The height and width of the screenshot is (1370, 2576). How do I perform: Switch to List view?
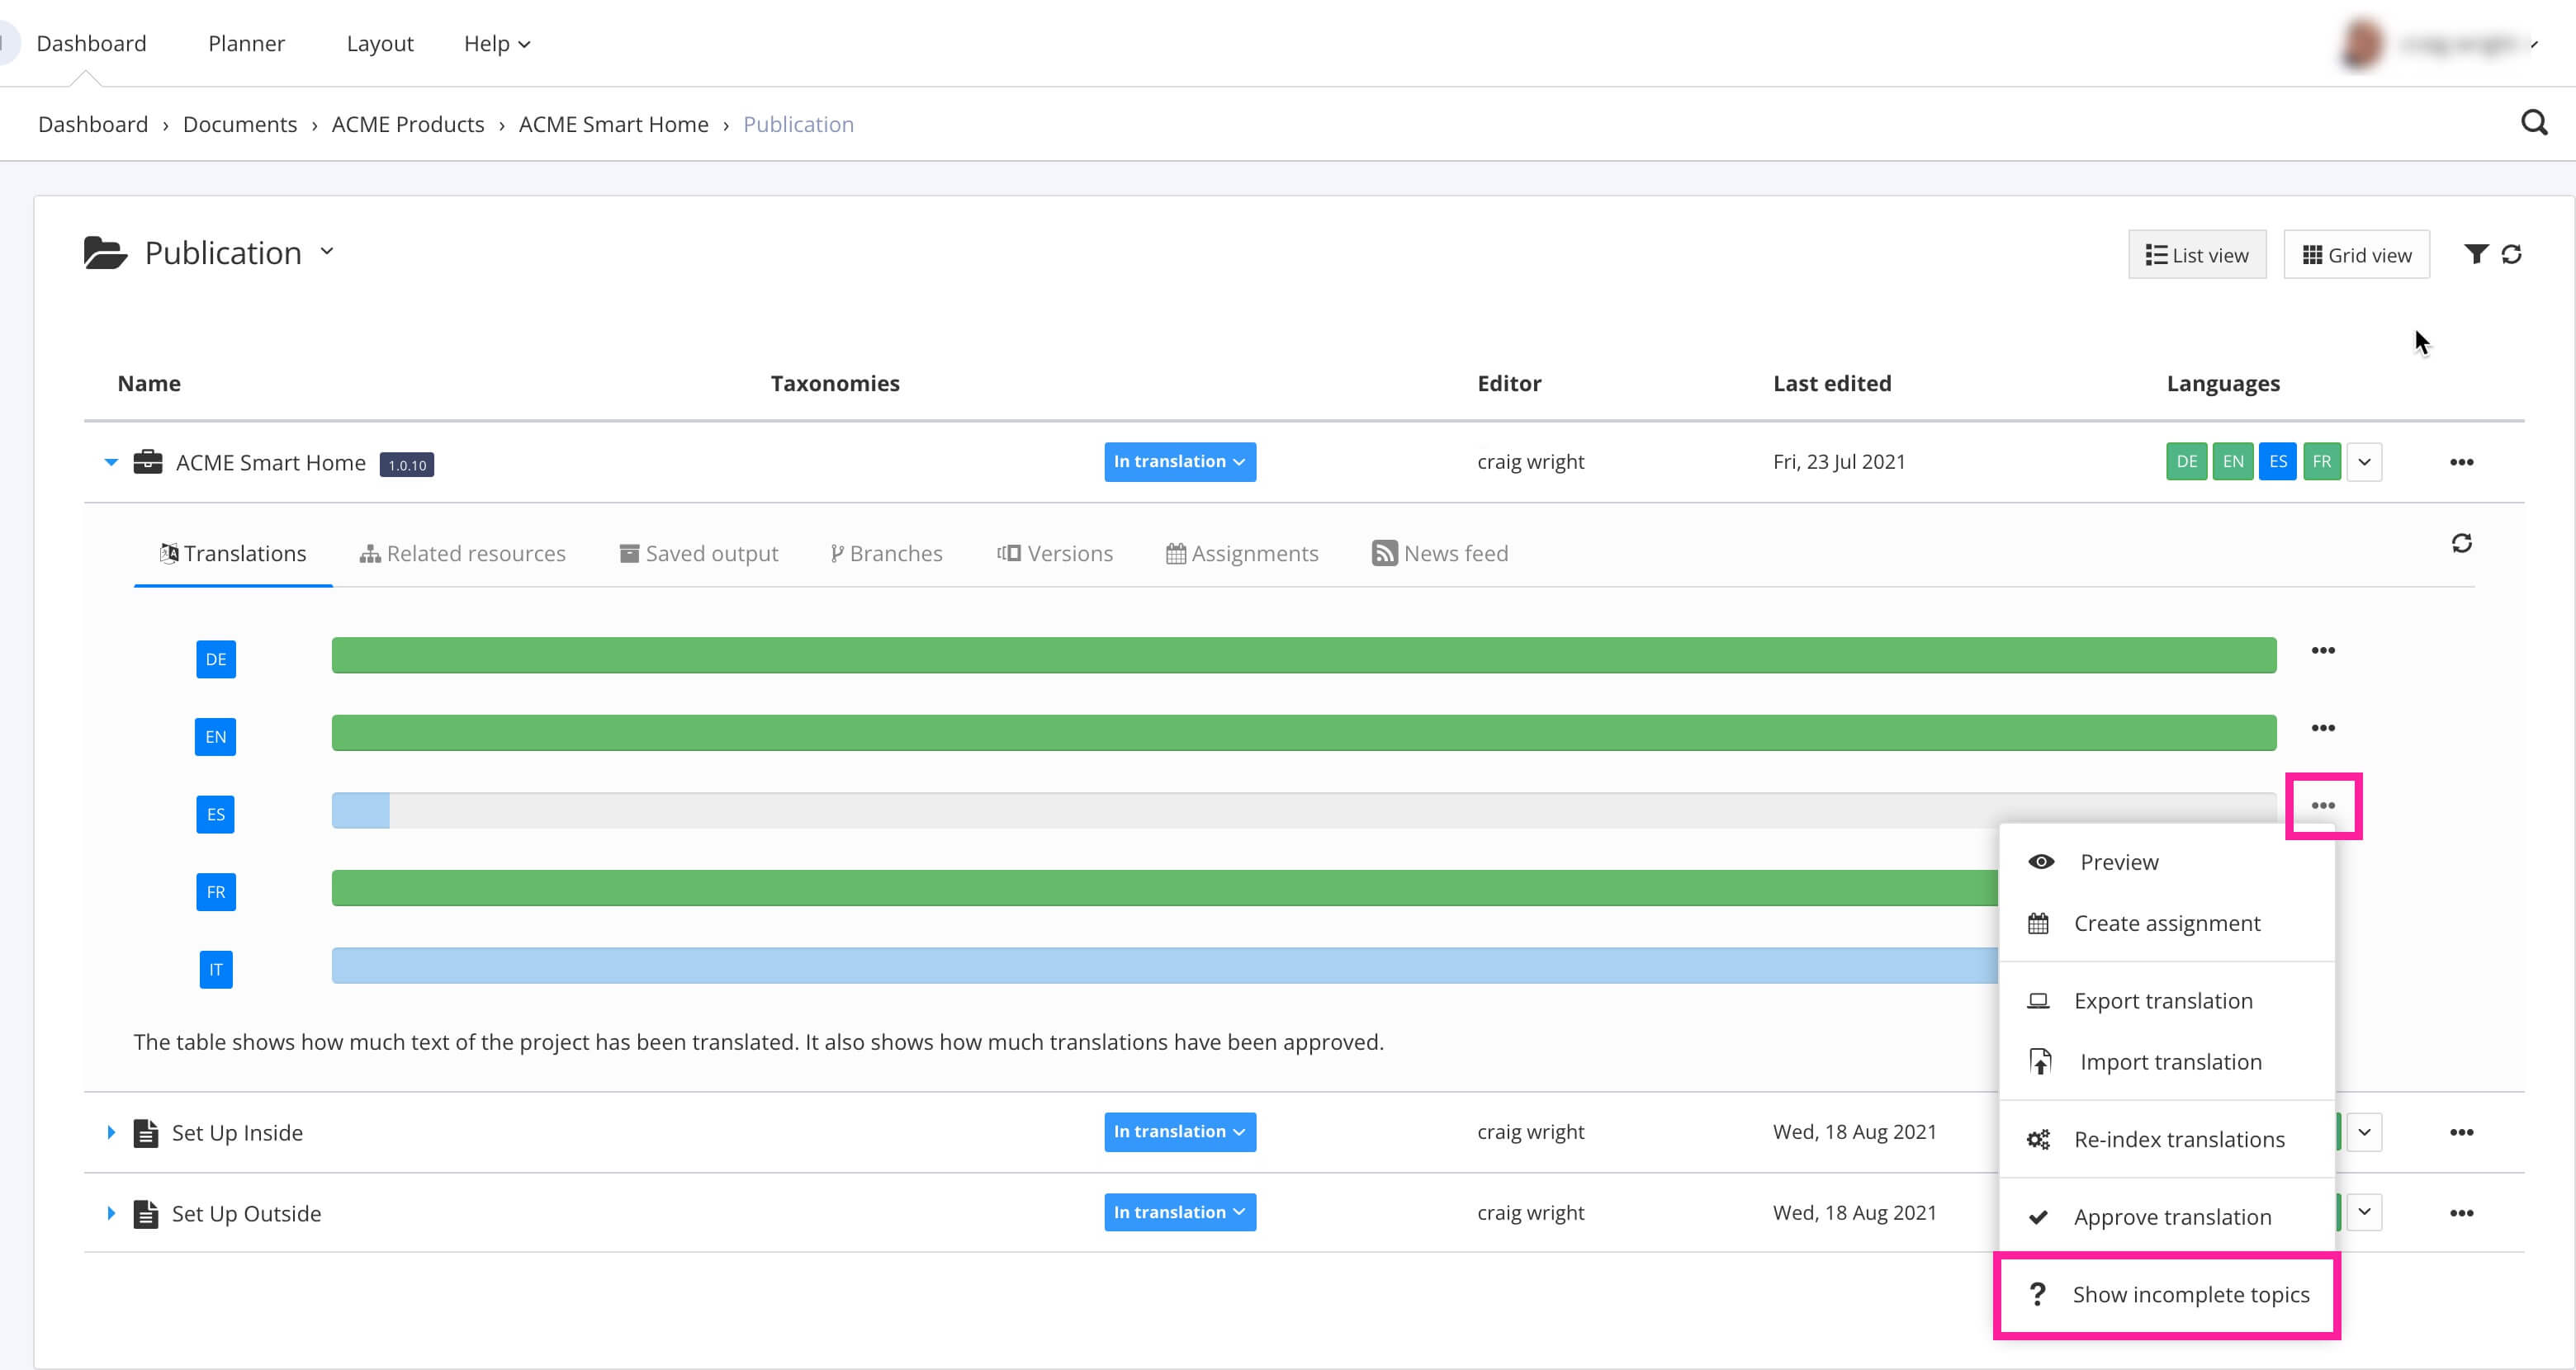[2196, 255]
